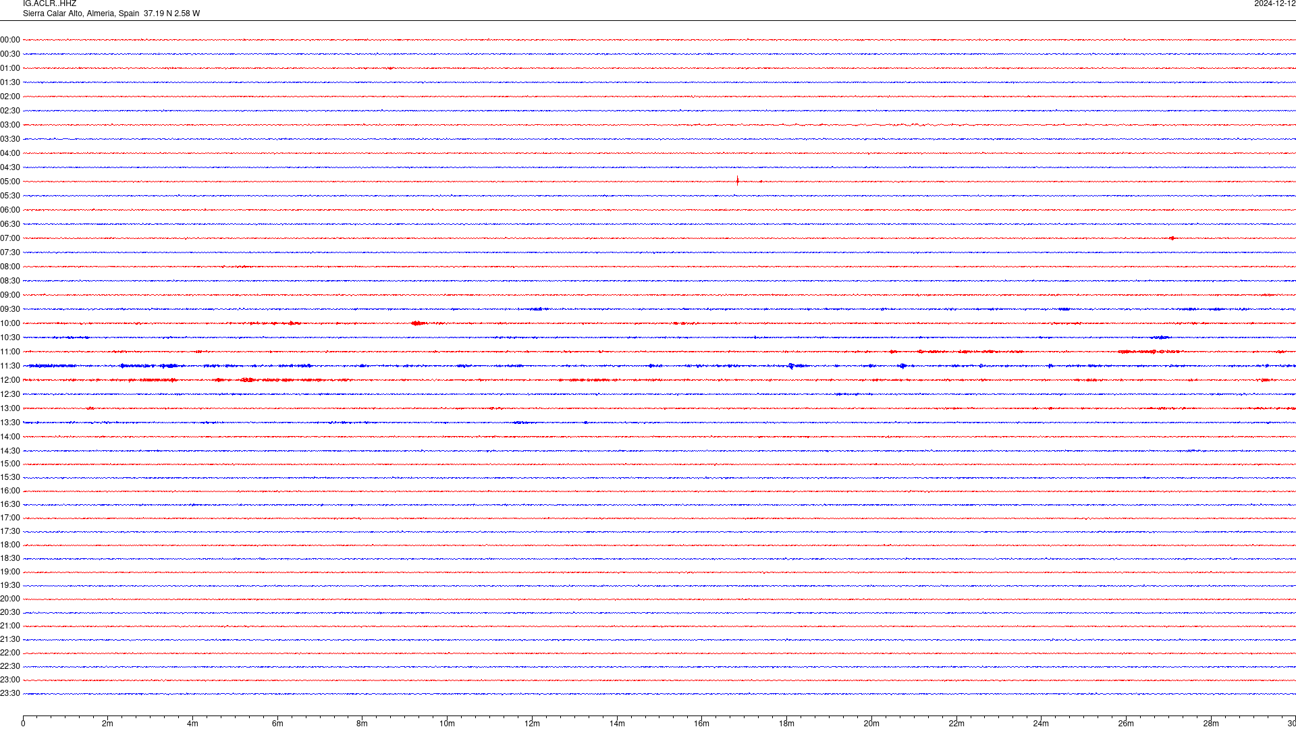Image resolution: width=1296 pixels, height=729 pixels.
Task: Click the Sierra Calar Alto location text
Action: (x=111, y=13)
